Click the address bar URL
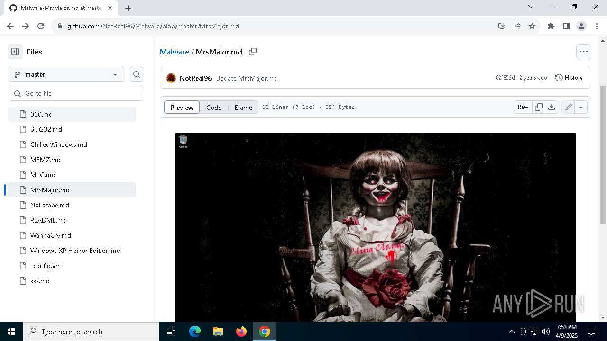607x341 pixels. tap(153, 26)
